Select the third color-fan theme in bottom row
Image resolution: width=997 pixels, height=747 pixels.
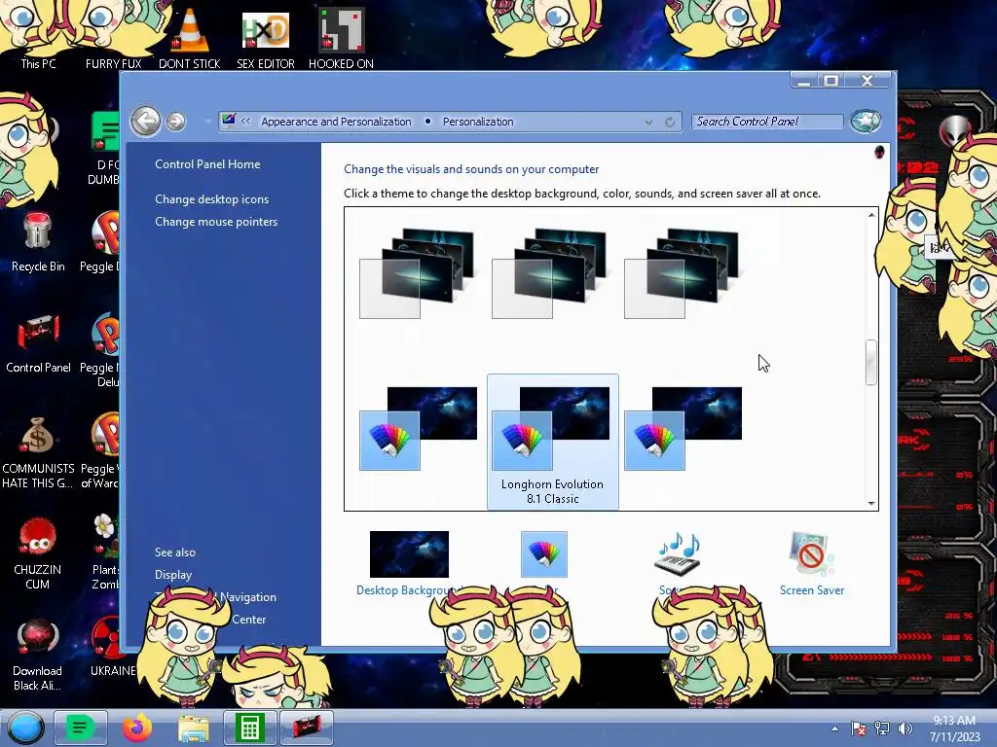tap(683, 429)
